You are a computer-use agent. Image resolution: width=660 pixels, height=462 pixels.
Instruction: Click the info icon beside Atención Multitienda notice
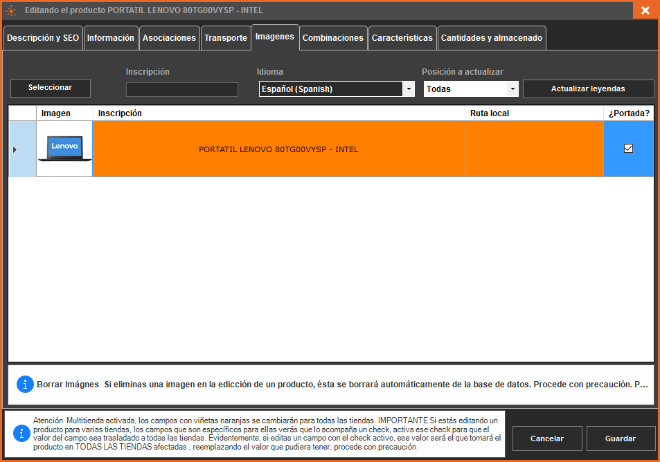pos(22,434)
